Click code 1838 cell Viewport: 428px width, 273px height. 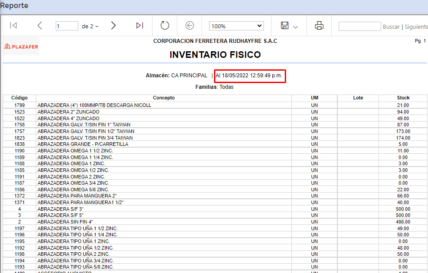[x=19, y=144]
